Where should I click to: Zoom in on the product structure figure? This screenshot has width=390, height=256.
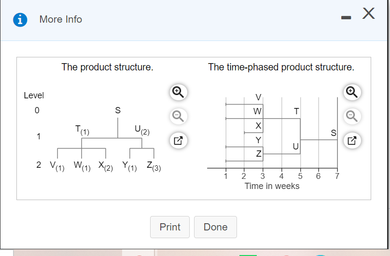pos(178,92)
